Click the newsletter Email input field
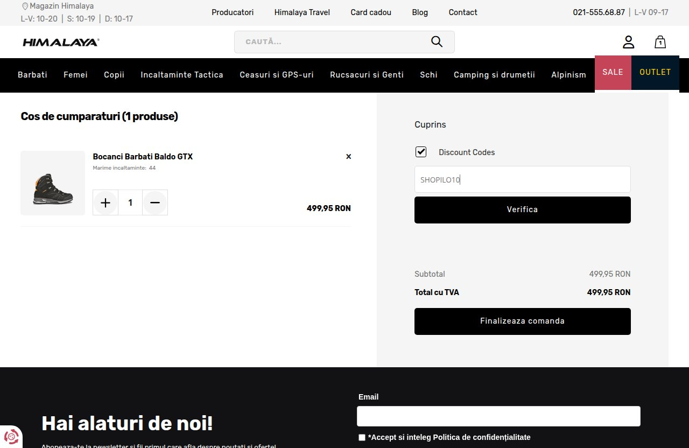This screenshot has width=689, height=448. (x=498, y=416)
